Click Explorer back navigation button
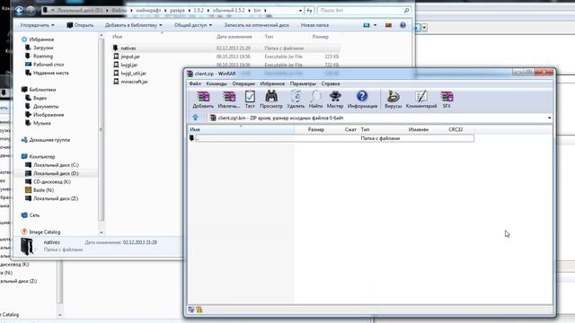Screen dimensions: 575x323 (20, 10)
